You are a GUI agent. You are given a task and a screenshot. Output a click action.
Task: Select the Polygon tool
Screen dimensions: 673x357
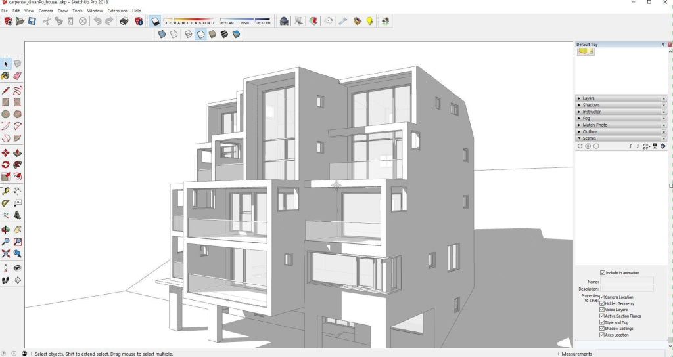click(x=17, y=114)
